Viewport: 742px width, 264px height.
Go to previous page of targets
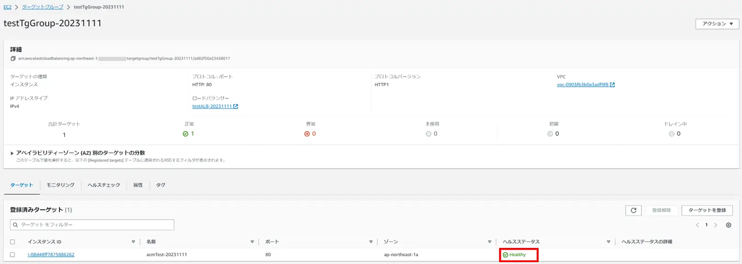(x=697, y=225)
